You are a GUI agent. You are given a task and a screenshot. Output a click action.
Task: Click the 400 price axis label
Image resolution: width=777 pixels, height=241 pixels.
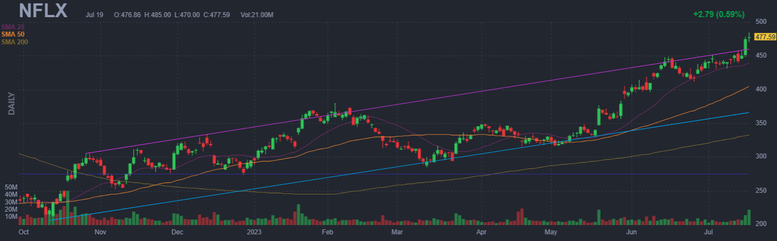tap(761, 89)
